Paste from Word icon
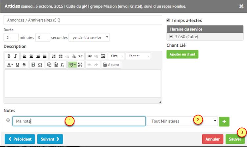Viewport: 247px width, 147px height. point(56,64)
